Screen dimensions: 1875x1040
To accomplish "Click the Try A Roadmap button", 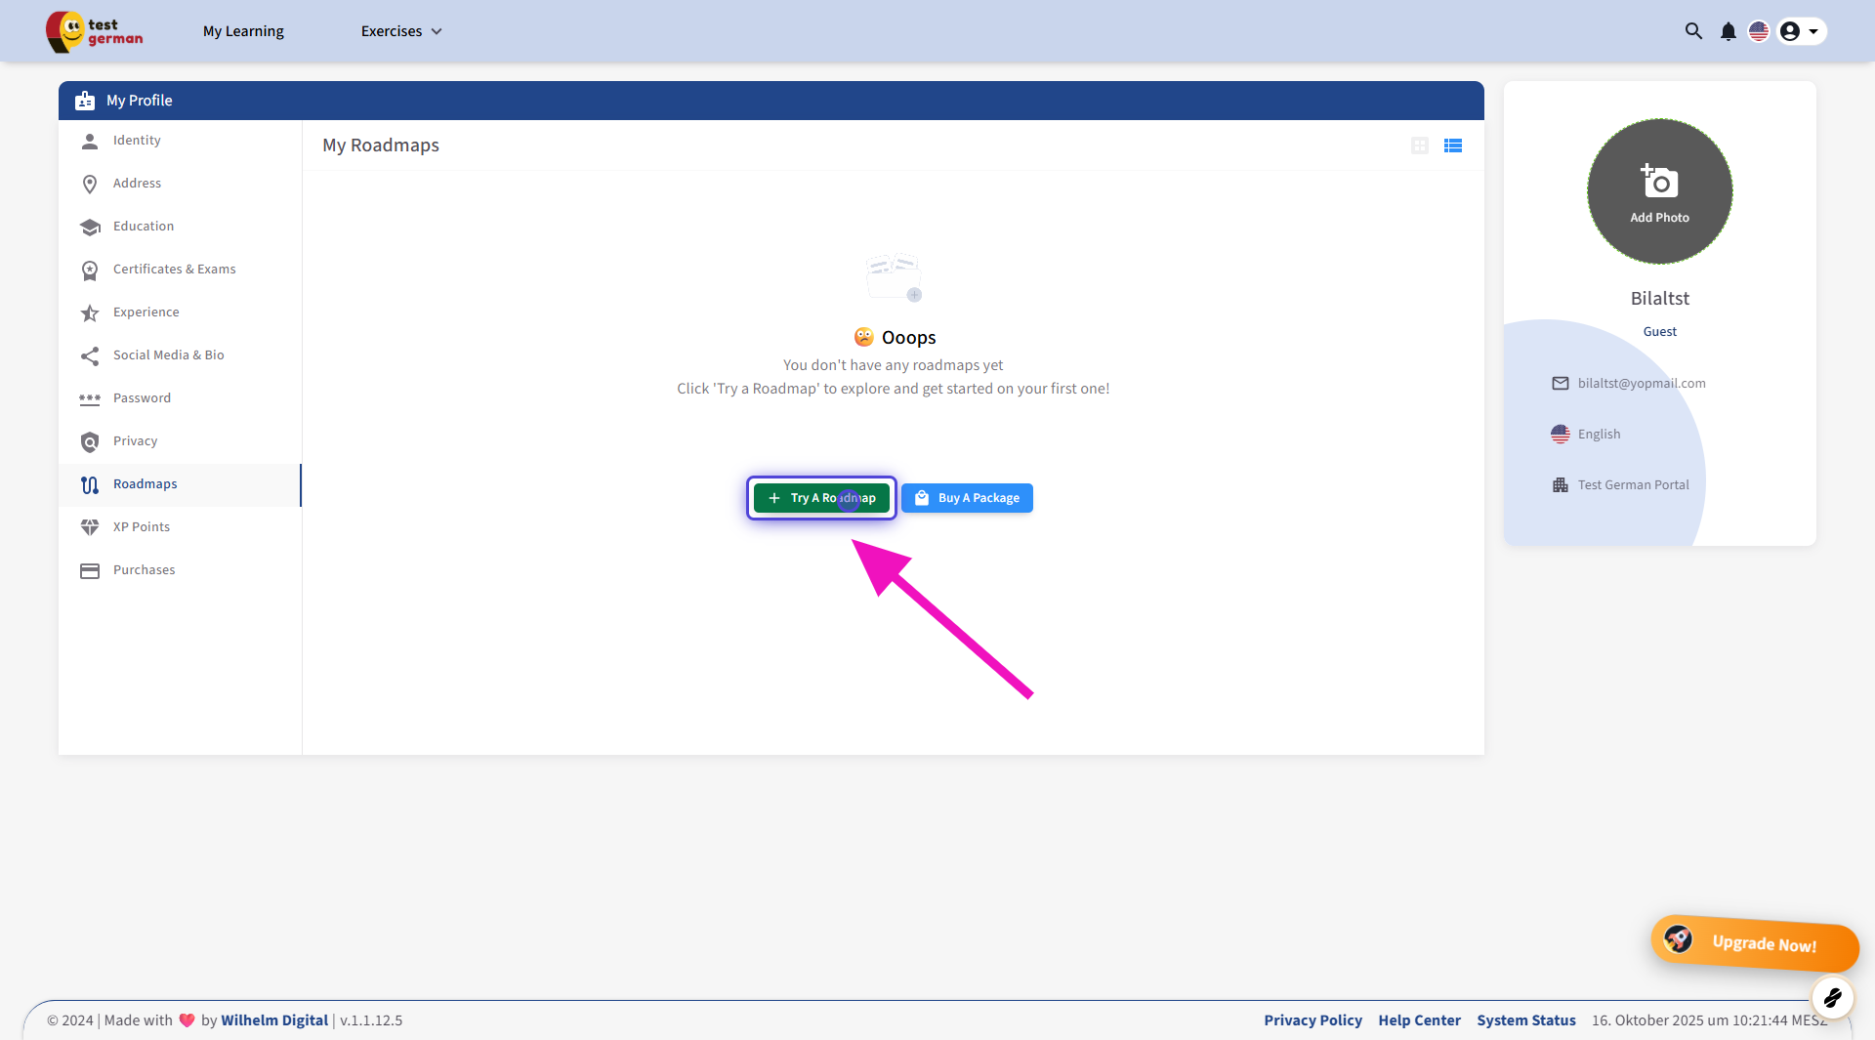I will [x=821, y=498].
